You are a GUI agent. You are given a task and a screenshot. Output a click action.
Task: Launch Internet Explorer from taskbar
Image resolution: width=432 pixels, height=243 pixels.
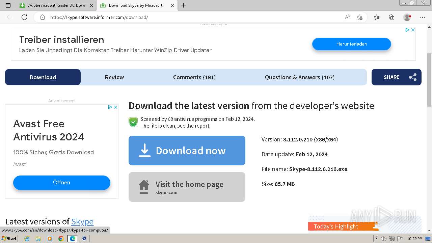27,239
